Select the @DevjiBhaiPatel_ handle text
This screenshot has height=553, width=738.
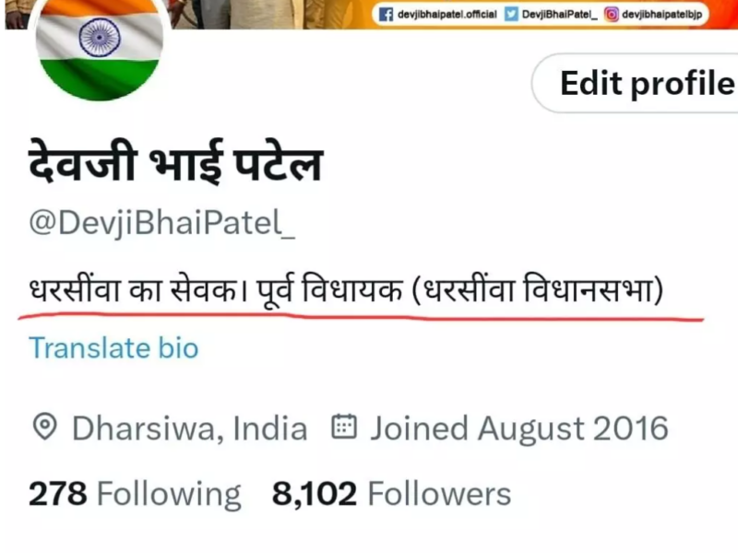pos(162,223)
